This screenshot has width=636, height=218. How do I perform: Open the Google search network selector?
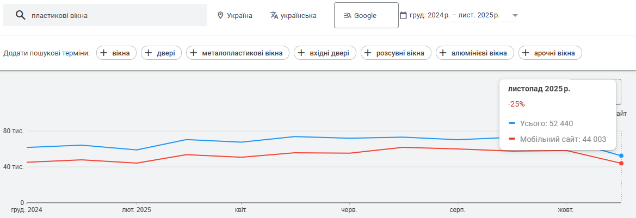click(363, 15)
